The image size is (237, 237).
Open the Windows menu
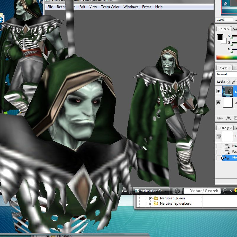[131, 7]
